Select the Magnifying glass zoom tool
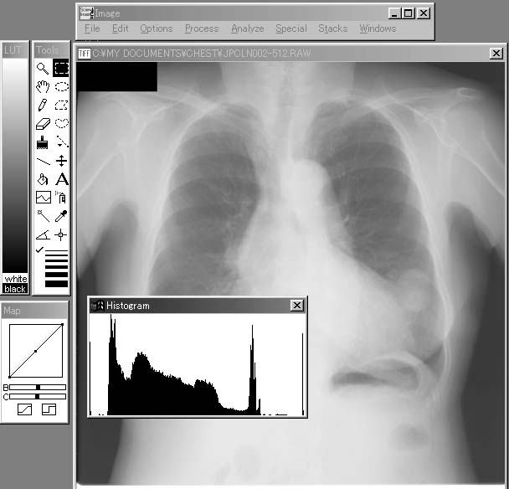 (x=43, y=69)
